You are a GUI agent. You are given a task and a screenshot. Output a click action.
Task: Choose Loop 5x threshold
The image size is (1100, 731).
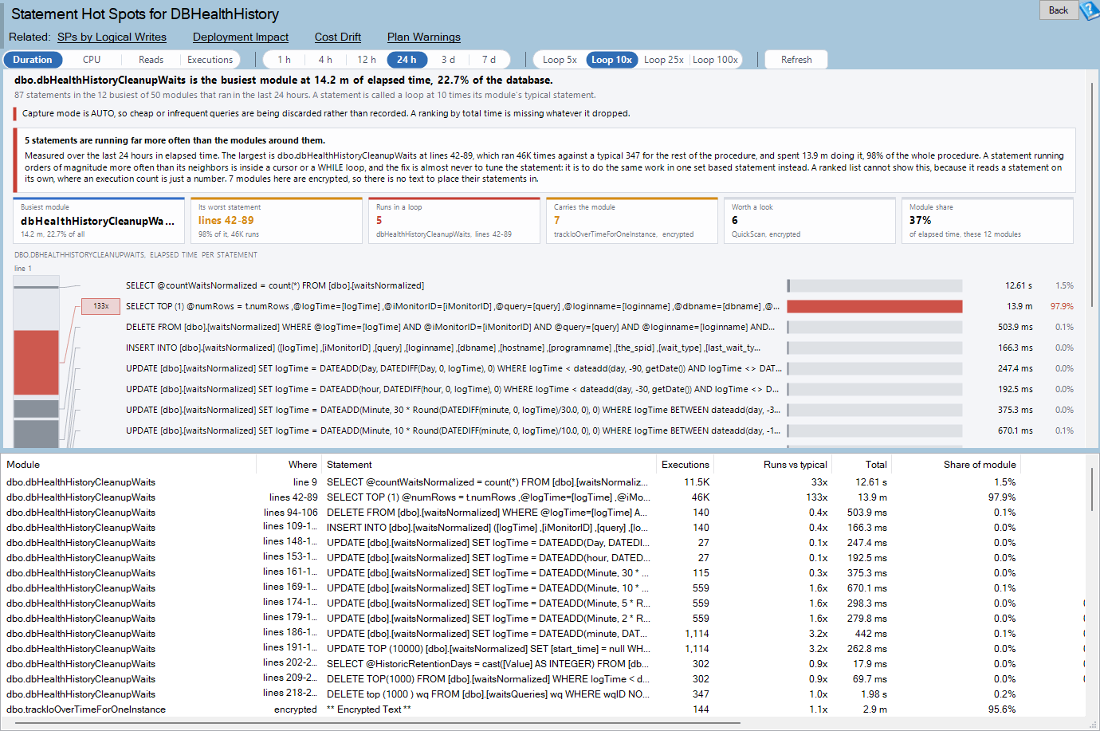tap(560, 60)
